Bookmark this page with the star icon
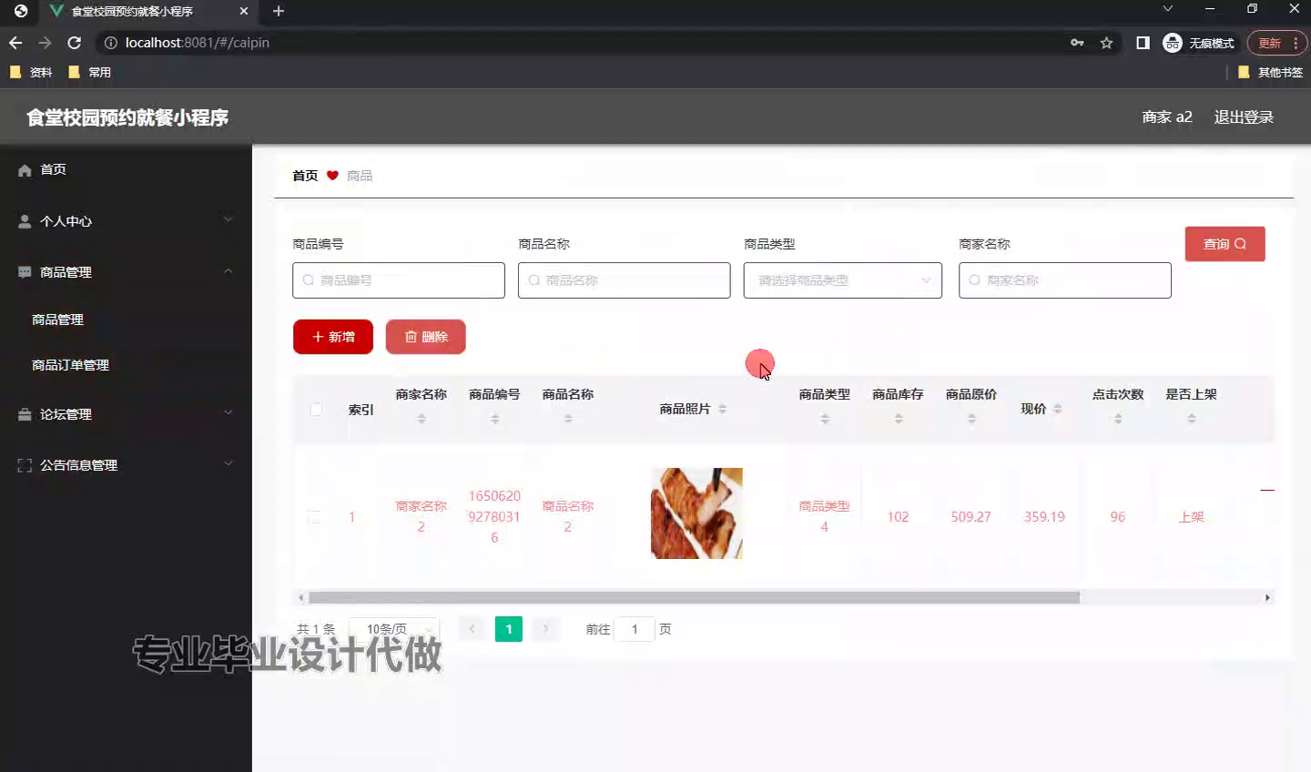 coord(1106,43)
